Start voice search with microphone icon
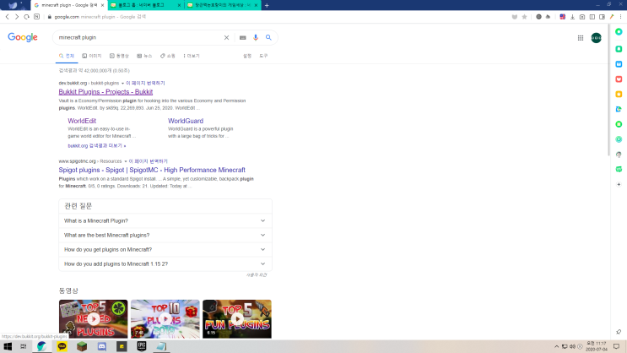The width and height of the screenshot is (627, 353). [x=256, y=38]
